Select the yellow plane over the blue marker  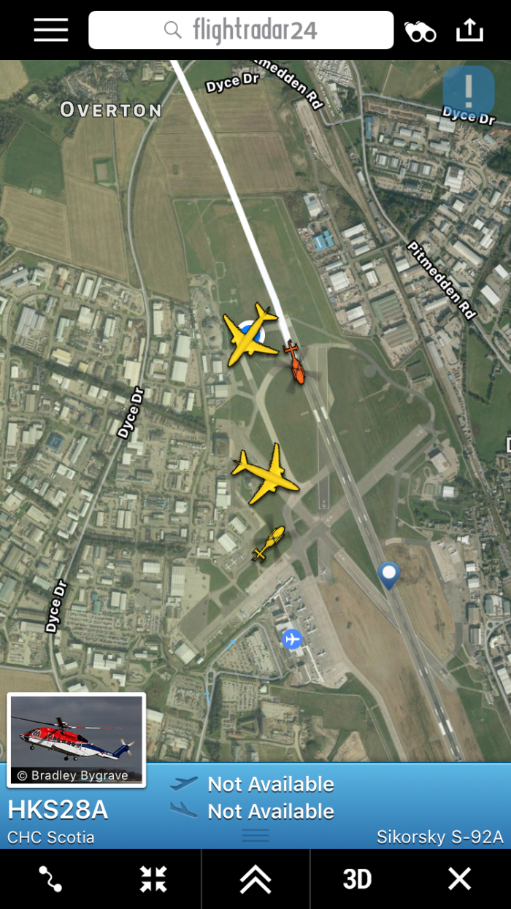pos(250,334)
